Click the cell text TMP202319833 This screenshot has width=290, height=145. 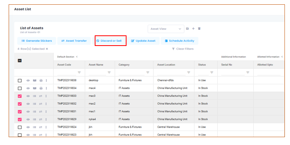67,96
